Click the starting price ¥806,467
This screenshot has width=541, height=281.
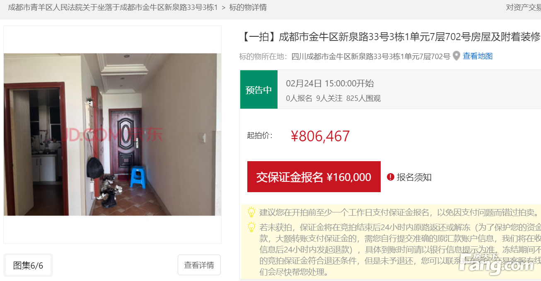coord(321,136)
